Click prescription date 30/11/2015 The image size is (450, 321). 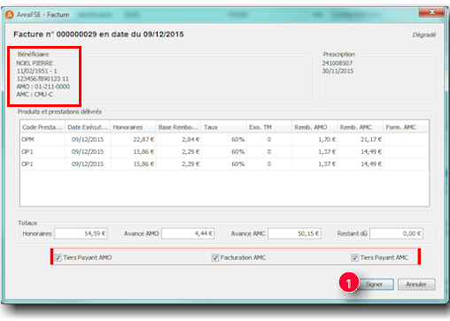[x=337, y=71]
